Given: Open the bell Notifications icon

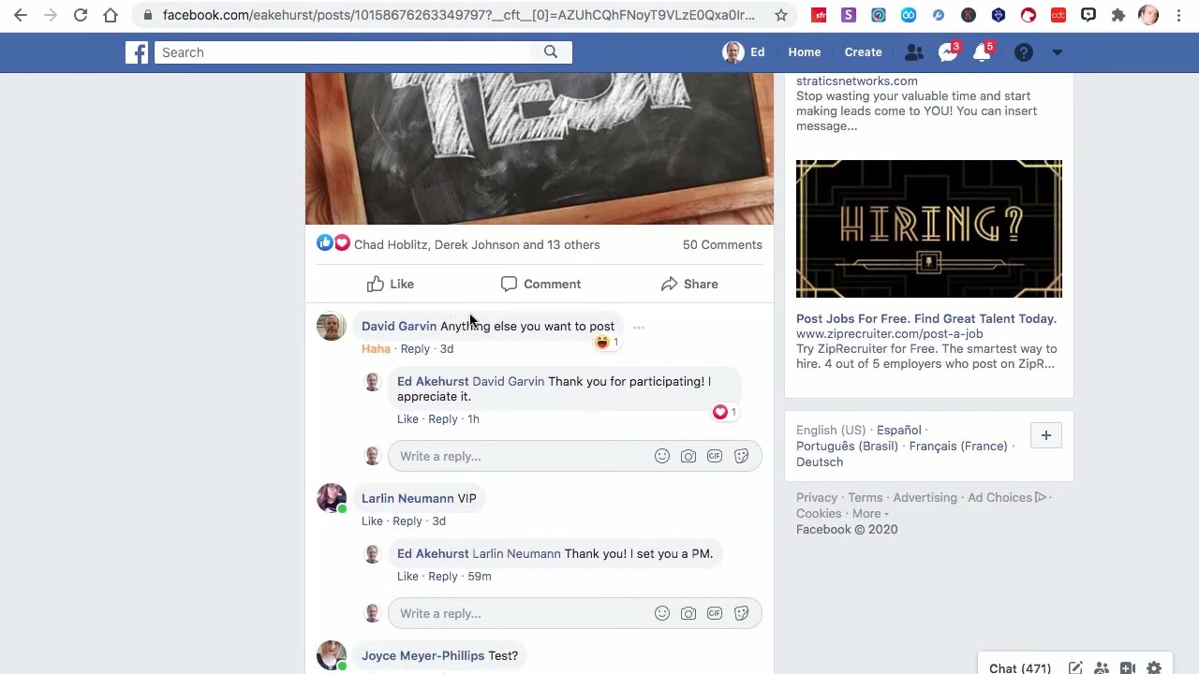Looking at the screenshot, I should click(982, 52).
